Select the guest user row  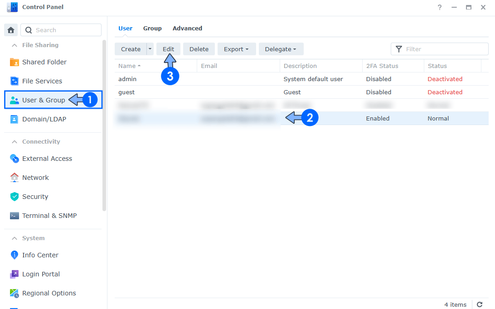click(301, 92)
